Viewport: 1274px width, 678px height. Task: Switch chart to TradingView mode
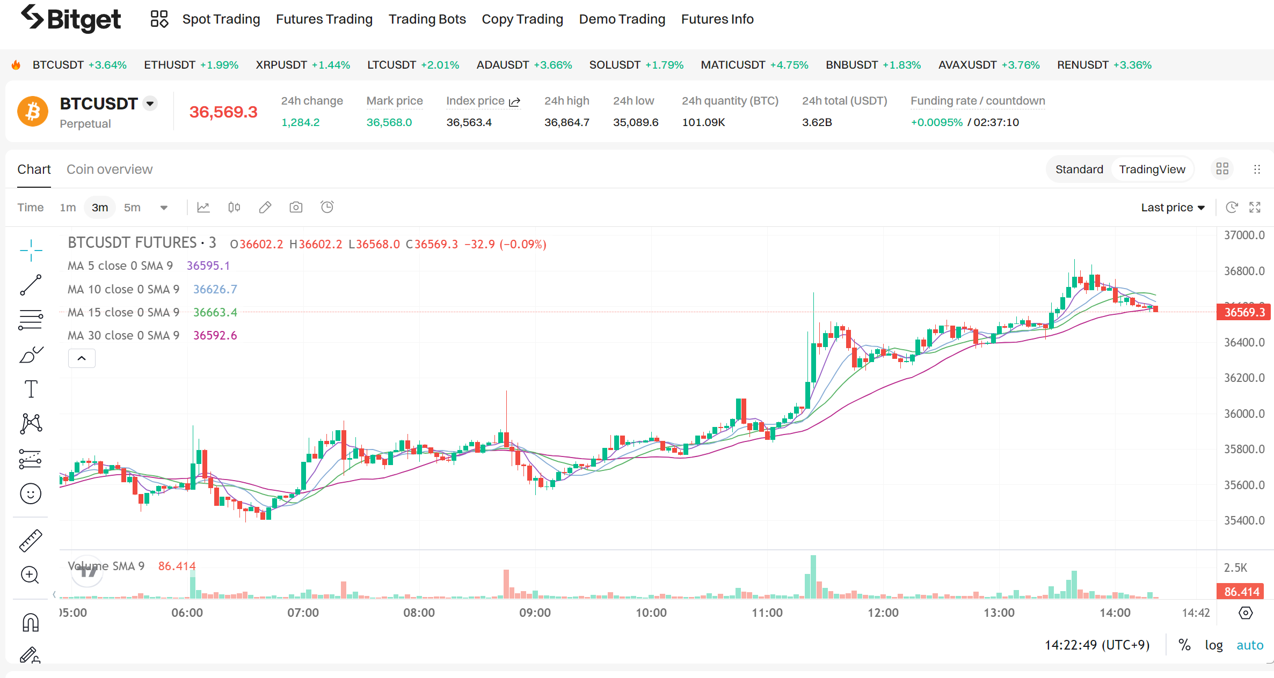[1152, 169]
